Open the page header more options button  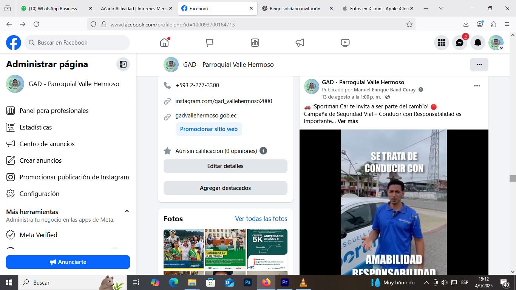[x=479, y=65]
